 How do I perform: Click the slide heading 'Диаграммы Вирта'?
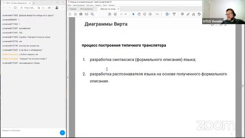(x=106, y=24)
